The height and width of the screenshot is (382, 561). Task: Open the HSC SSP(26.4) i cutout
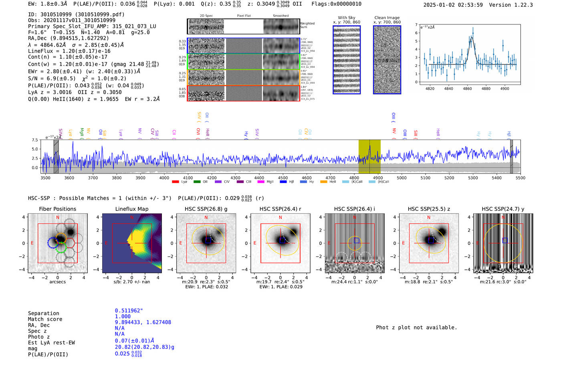(x=355, y=243)
